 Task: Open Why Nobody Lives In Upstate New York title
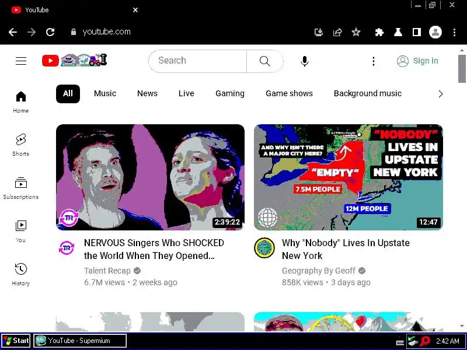[346, 250]
